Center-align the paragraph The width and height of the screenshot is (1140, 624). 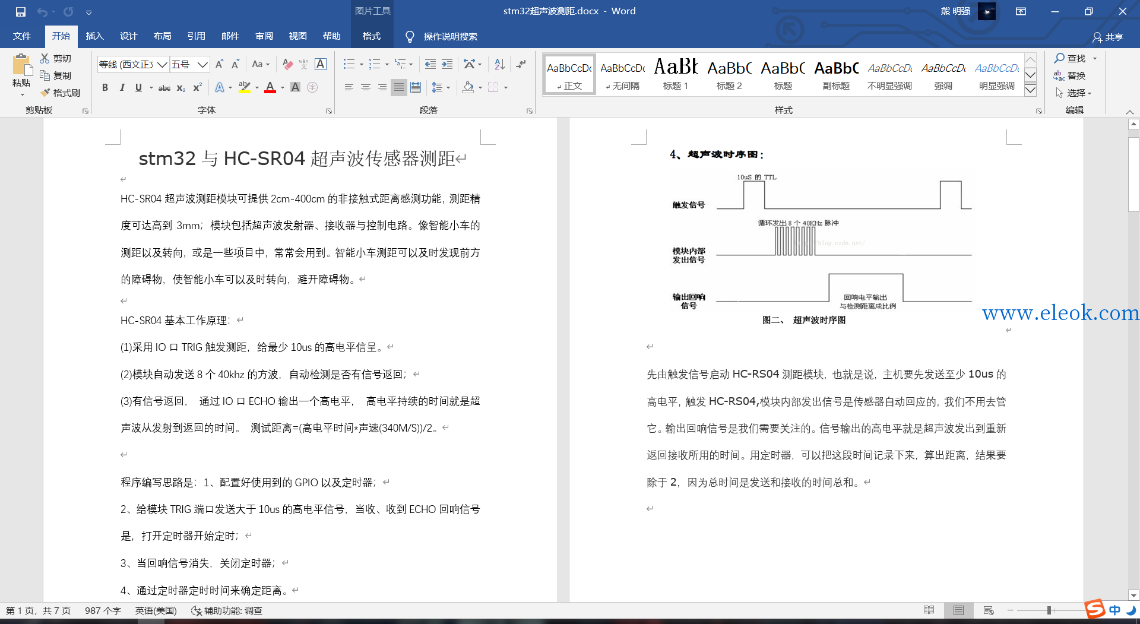(x=366, y=87)
